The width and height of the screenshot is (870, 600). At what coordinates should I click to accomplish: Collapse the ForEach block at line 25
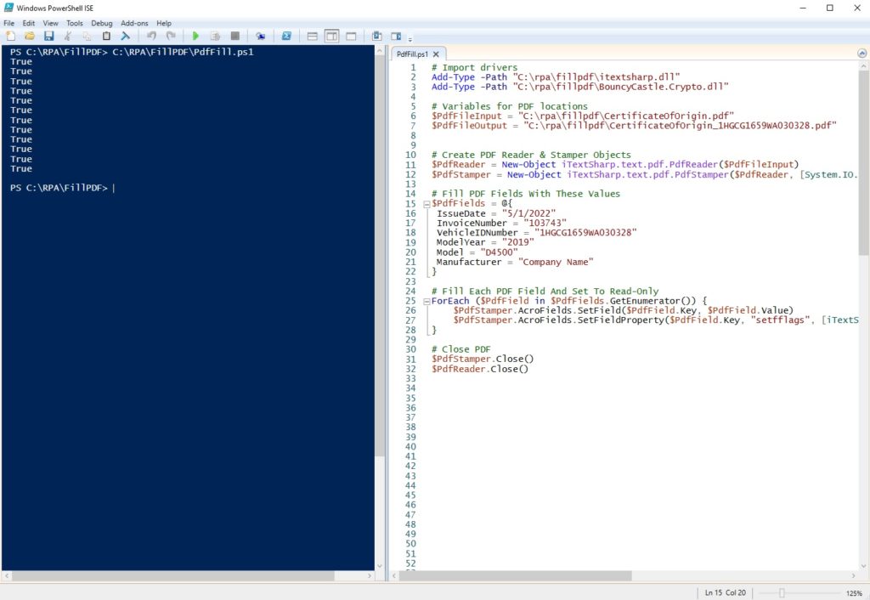(427, 302)
